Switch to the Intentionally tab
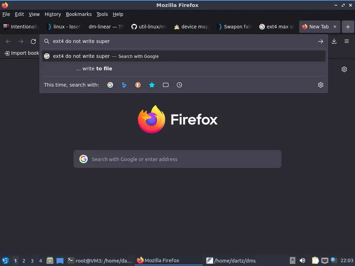Screen dimensions: 355x266 21,27
